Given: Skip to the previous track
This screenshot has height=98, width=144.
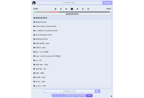Looking at the screenshot, I should pyautogui.click(x=61, y=9).
